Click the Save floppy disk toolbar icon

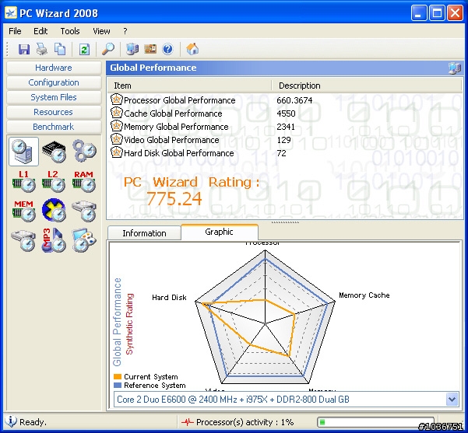coord(24,49)
